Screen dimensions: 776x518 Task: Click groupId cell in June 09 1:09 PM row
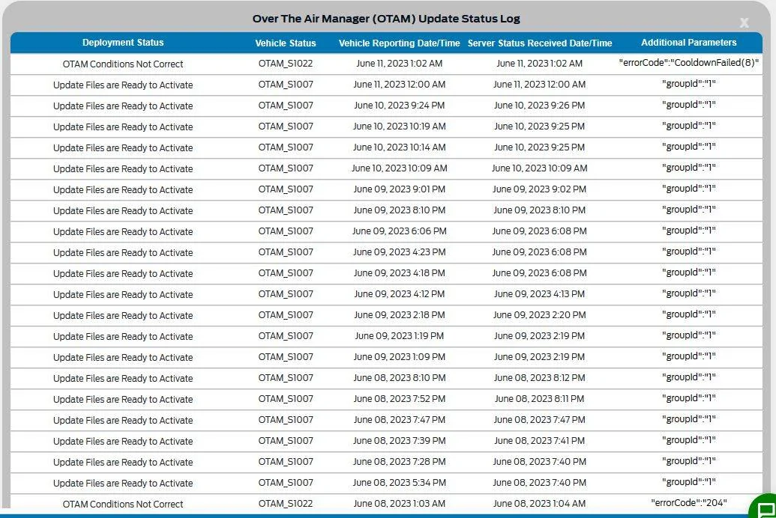pyautogui.click(x=689, y=356)
